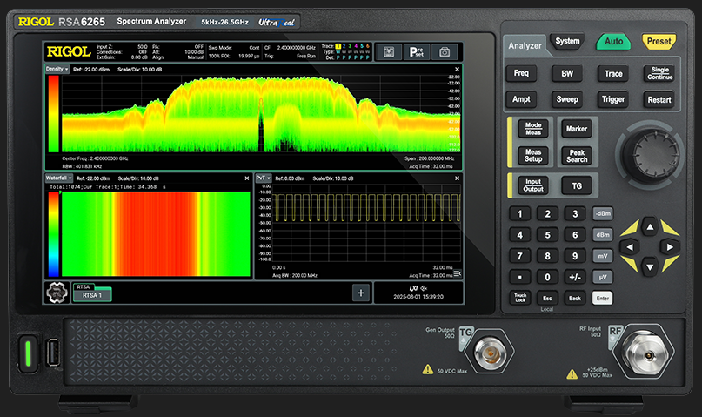Select trace 3 indicator
Image resolution: width=702 pixels, height=417 pixels.
point(350,46)
